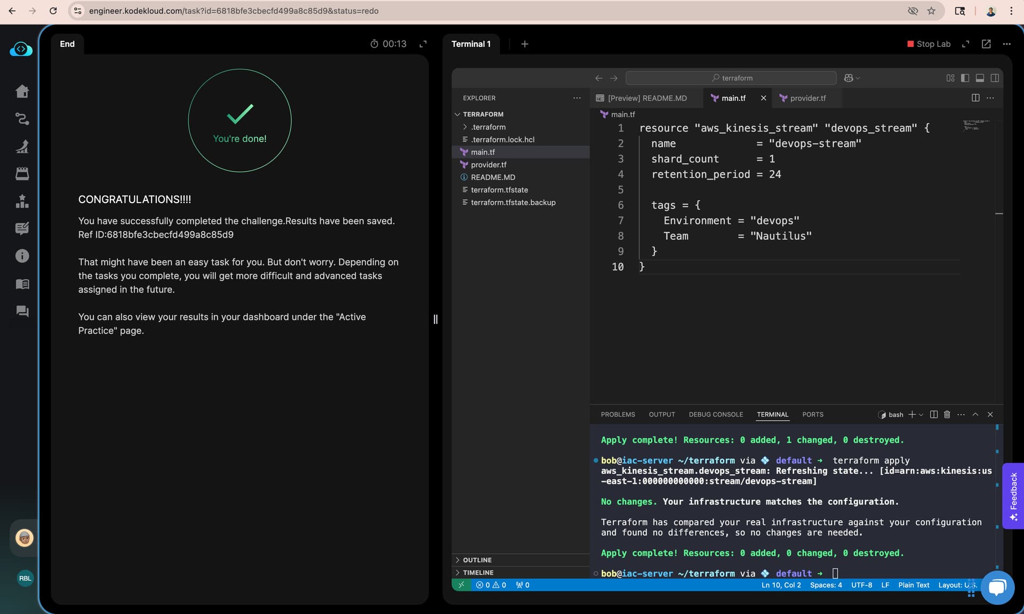Open the Feedback side button
Image resolution: width=1024 pixels, height=614 pixels.
(1013, 496)
